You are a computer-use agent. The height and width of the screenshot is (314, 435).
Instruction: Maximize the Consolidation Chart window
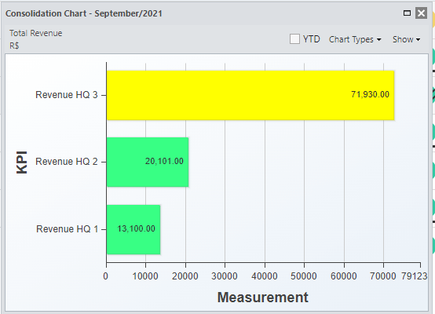[x=407, y=13]
